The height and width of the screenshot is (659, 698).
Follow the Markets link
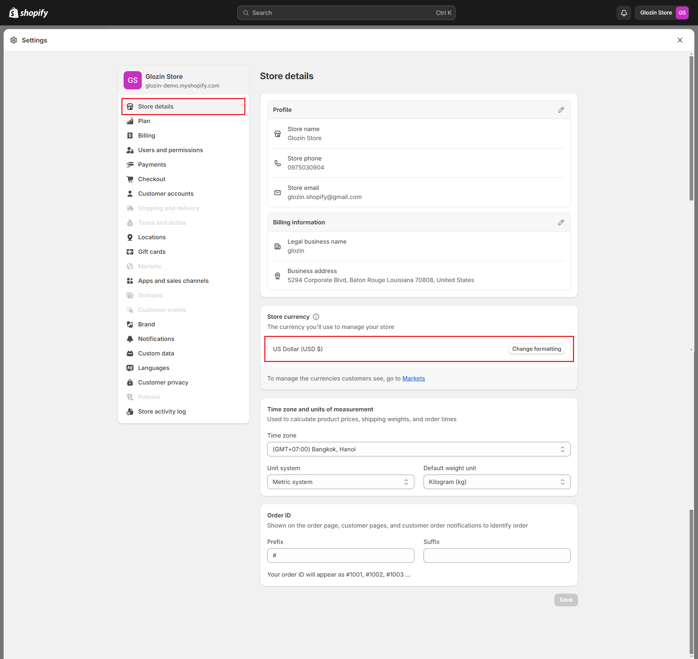413,378
